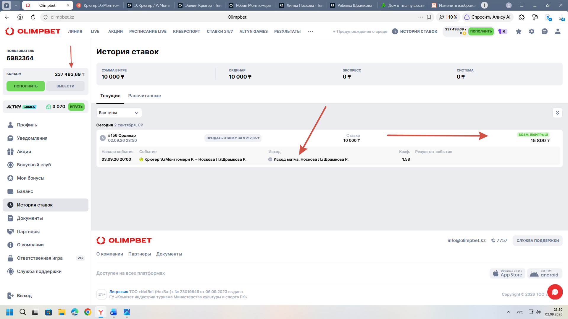The width and height of the screenshot is (568, 319).
Task: Open 'ЛИНИЯ' in top navigation
Action: 75,31
